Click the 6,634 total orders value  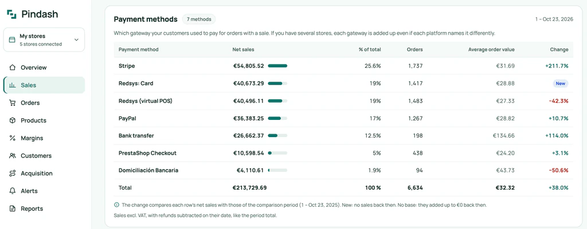click(415, 188)
